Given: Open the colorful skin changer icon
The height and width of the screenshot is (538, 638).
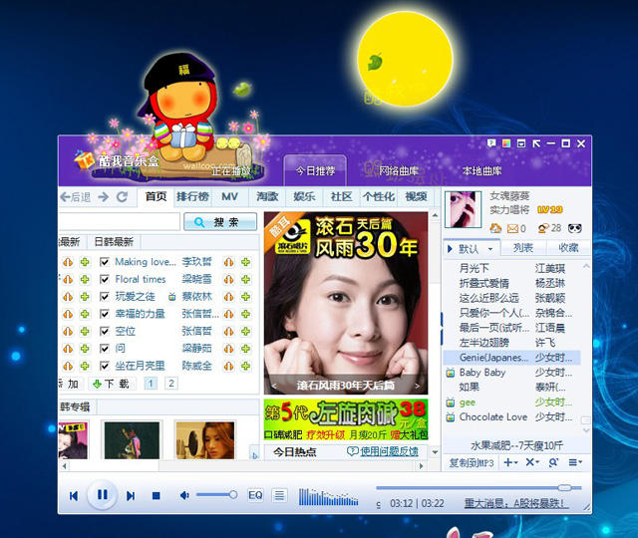Looking at the screenshot, I should 506,143.
